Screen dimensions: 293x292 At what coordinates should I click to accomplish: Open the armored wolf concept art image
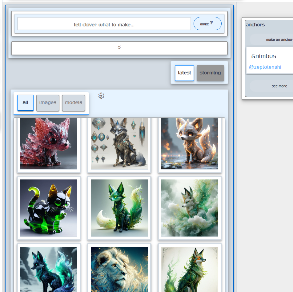119,144
